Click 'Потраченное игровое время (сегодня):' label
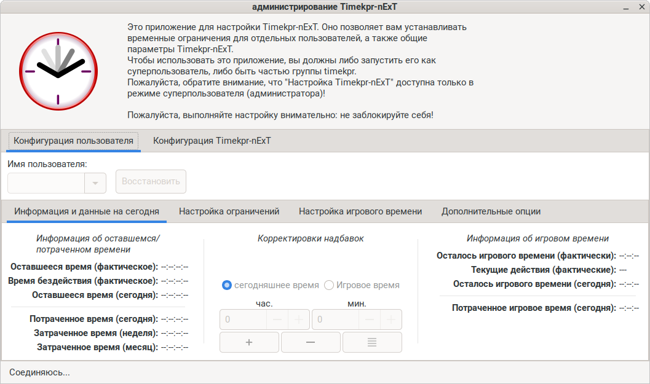 534,308
